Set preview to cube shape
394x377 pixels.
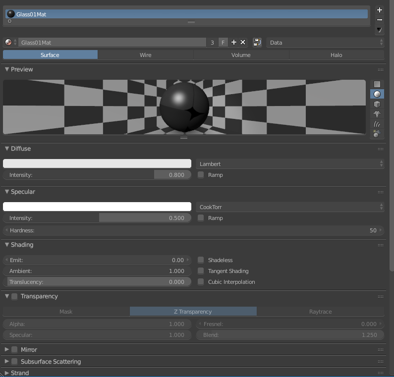pos(377,104)
